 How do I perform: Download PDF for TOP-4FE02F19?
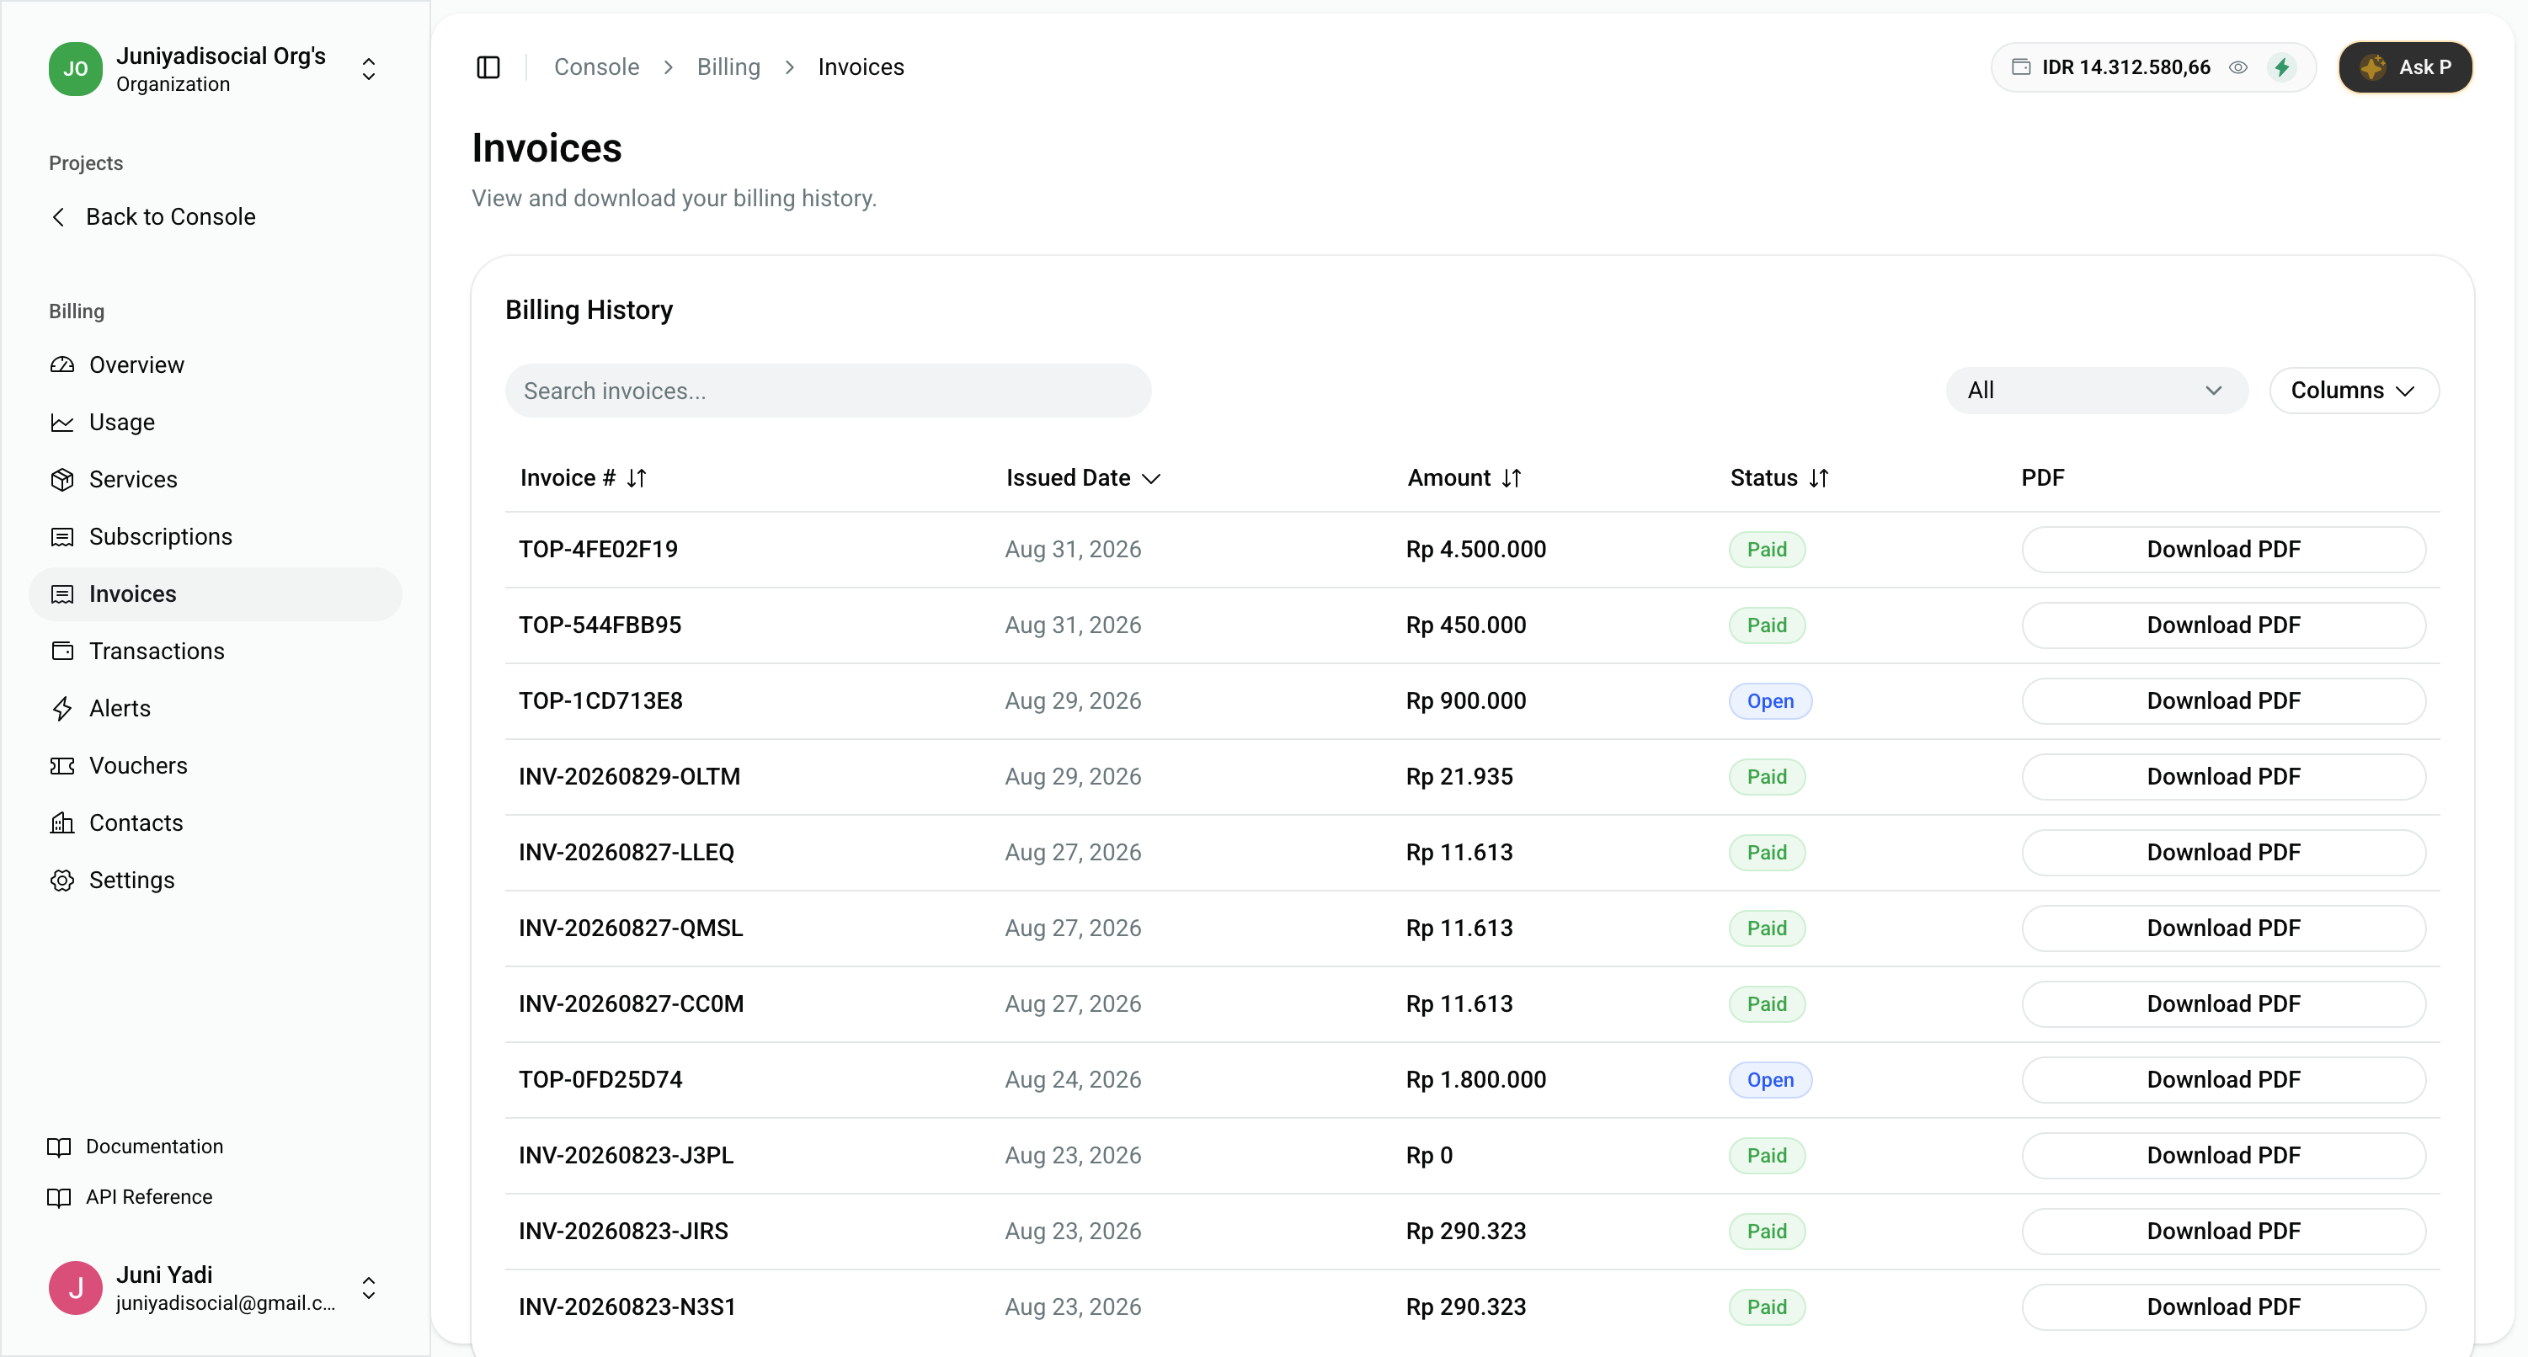(2223, 550)
